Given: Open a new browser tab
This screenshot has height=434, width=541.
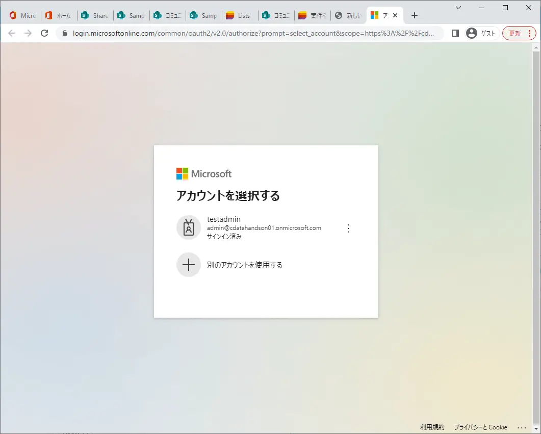Looking at the screenshot, I should point(415,15).
